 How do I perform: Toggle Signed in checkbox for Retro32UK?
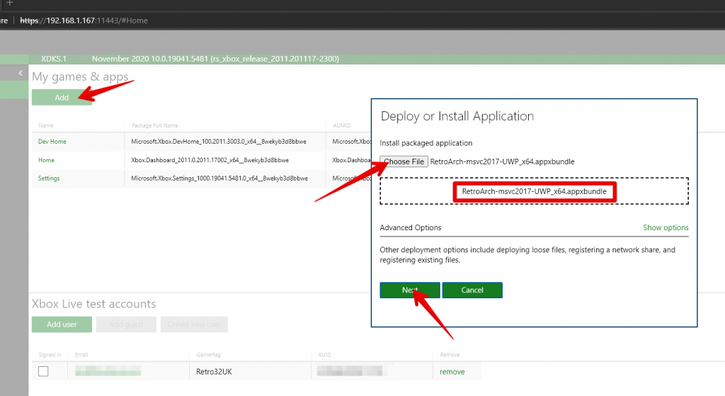pyautogui.click(x=43, y=371)
